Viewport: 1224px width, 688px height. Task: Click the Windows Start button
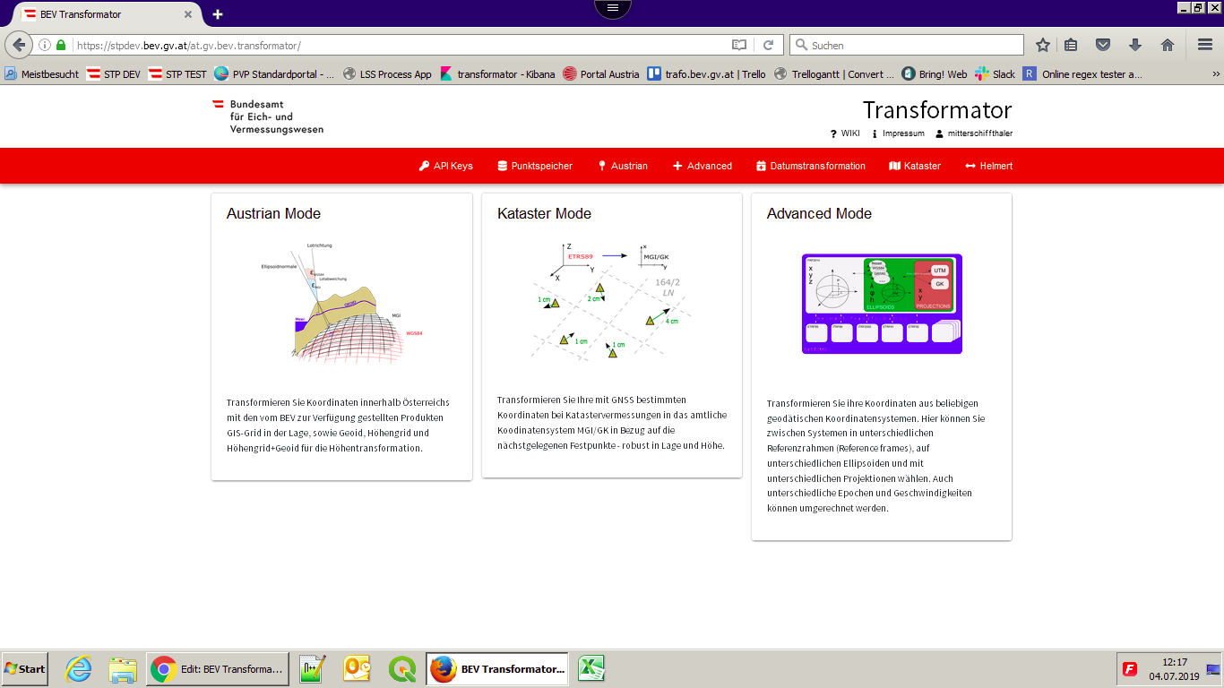25,668
